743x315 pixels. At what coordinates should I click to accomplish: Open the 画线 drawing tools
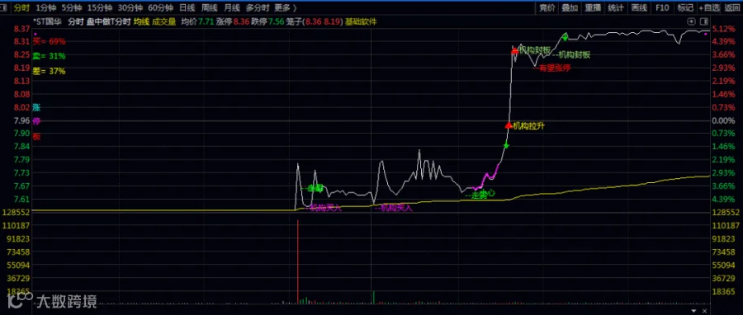tap(639, 7)
